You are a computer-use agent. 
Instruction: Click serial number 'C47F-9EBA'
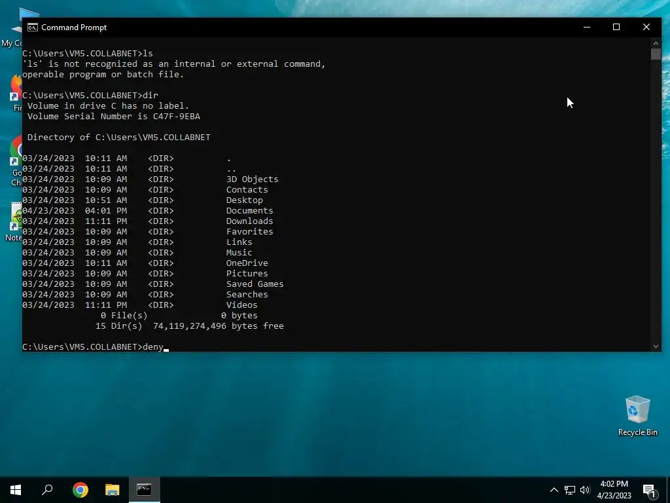(177, 117)
